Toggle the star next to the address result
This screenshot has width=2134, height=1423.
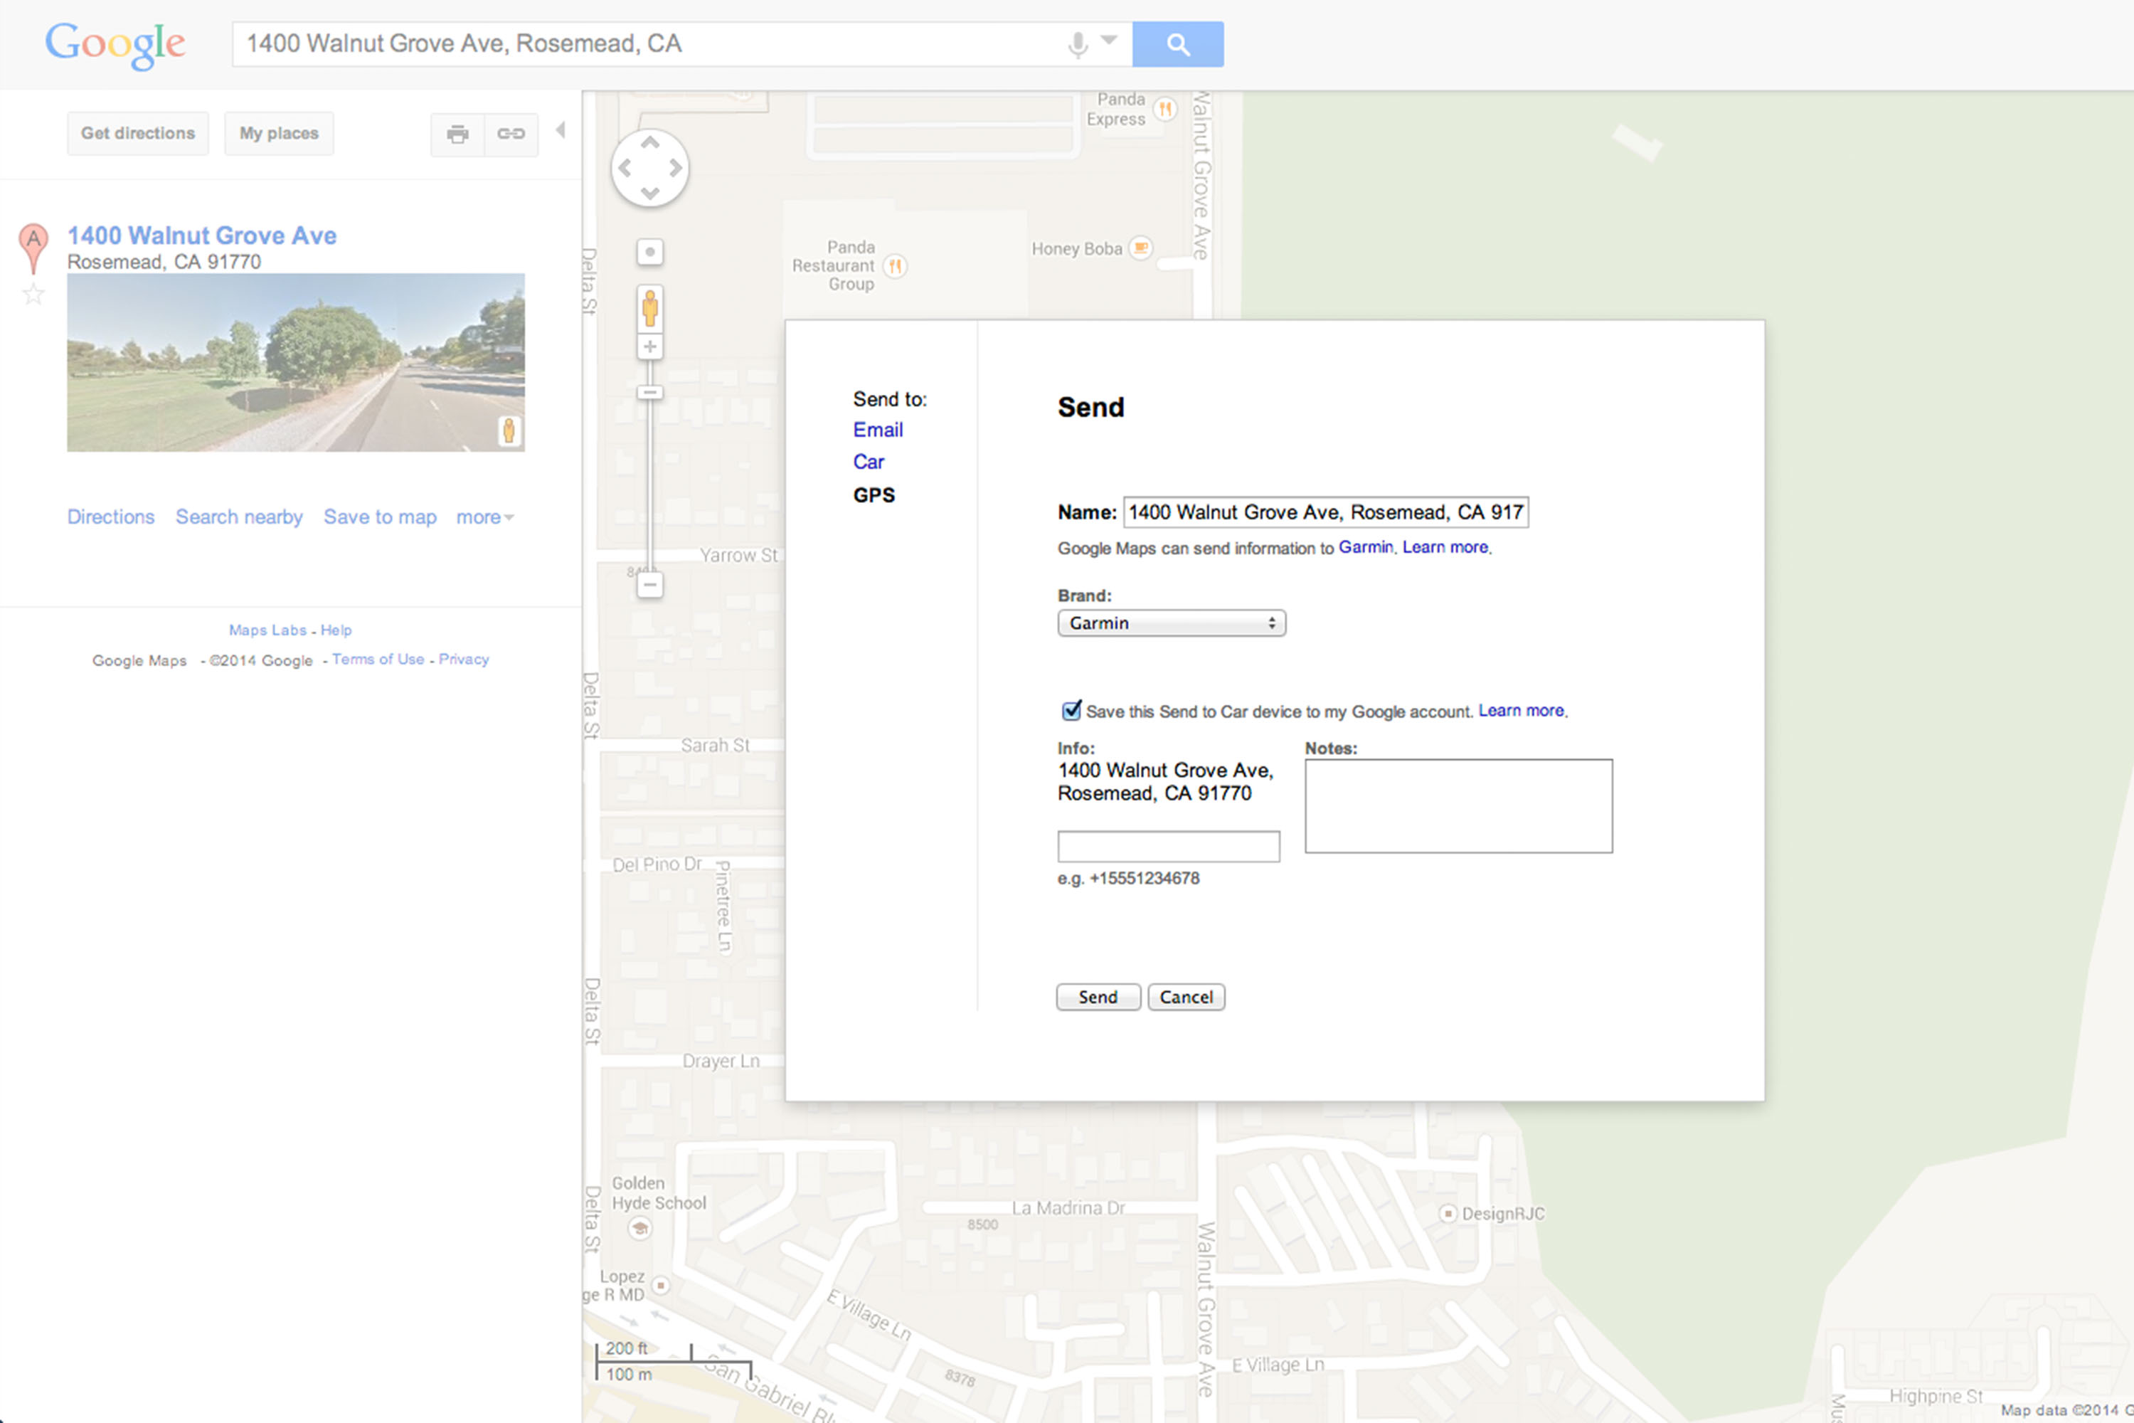tap(33, 293)
